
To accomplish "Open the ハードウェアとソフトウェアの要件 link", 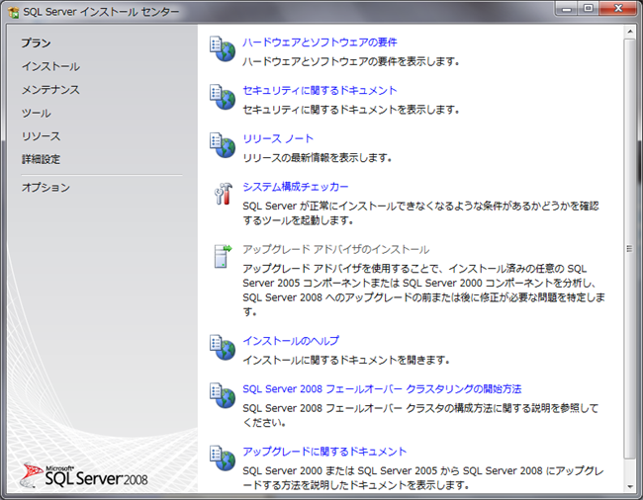I will point(320,42).
